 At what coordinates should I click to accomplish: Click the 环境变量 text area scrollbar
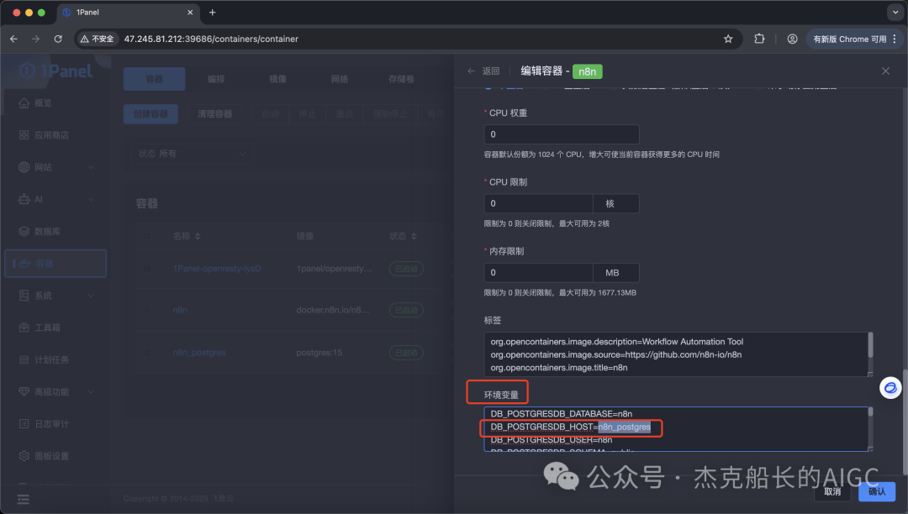870,412
